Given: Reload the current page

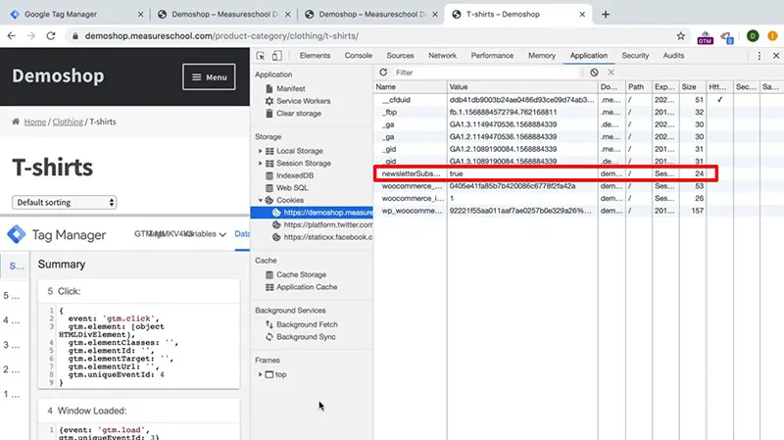Looking at the screenshot, I should (x=51, y=36).
